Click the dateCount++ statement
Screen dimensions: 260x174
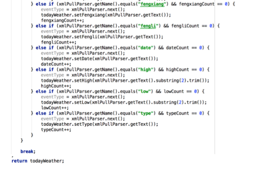tap(56, 64)
